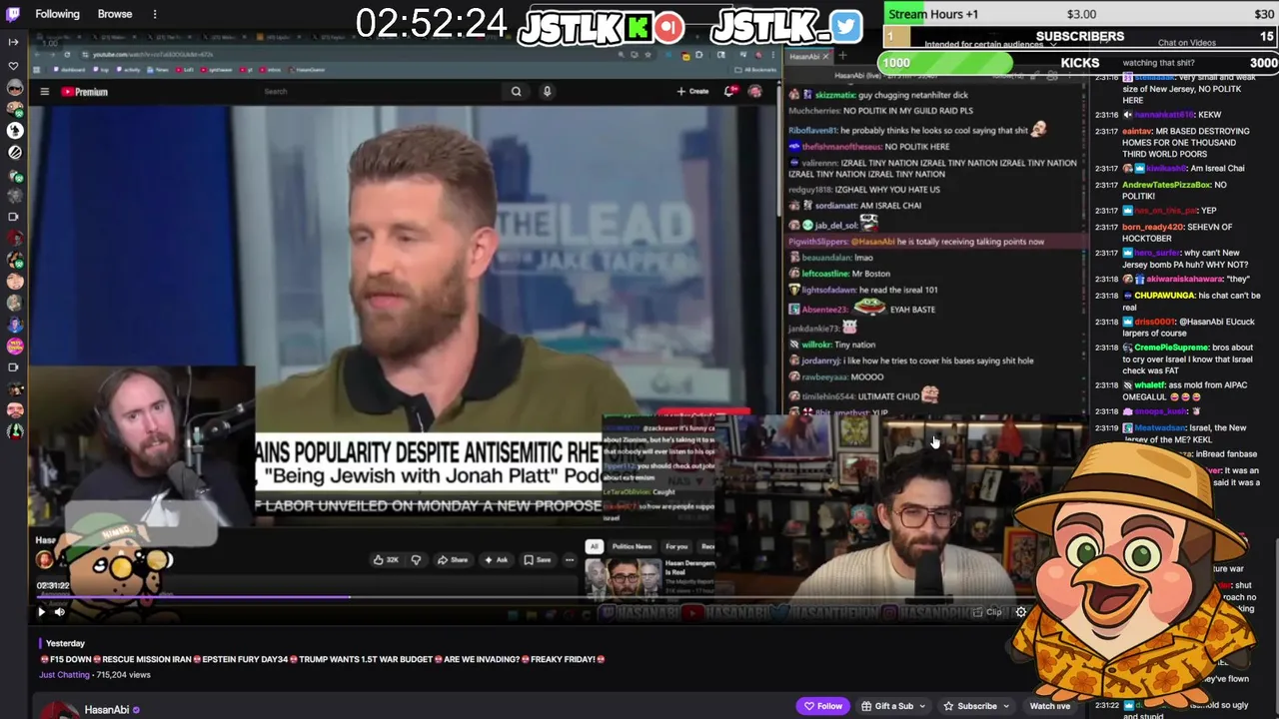This screenshot has height=719, width=1279.
Task: Mute the Twitch player volume
Action: coord(60,612)
